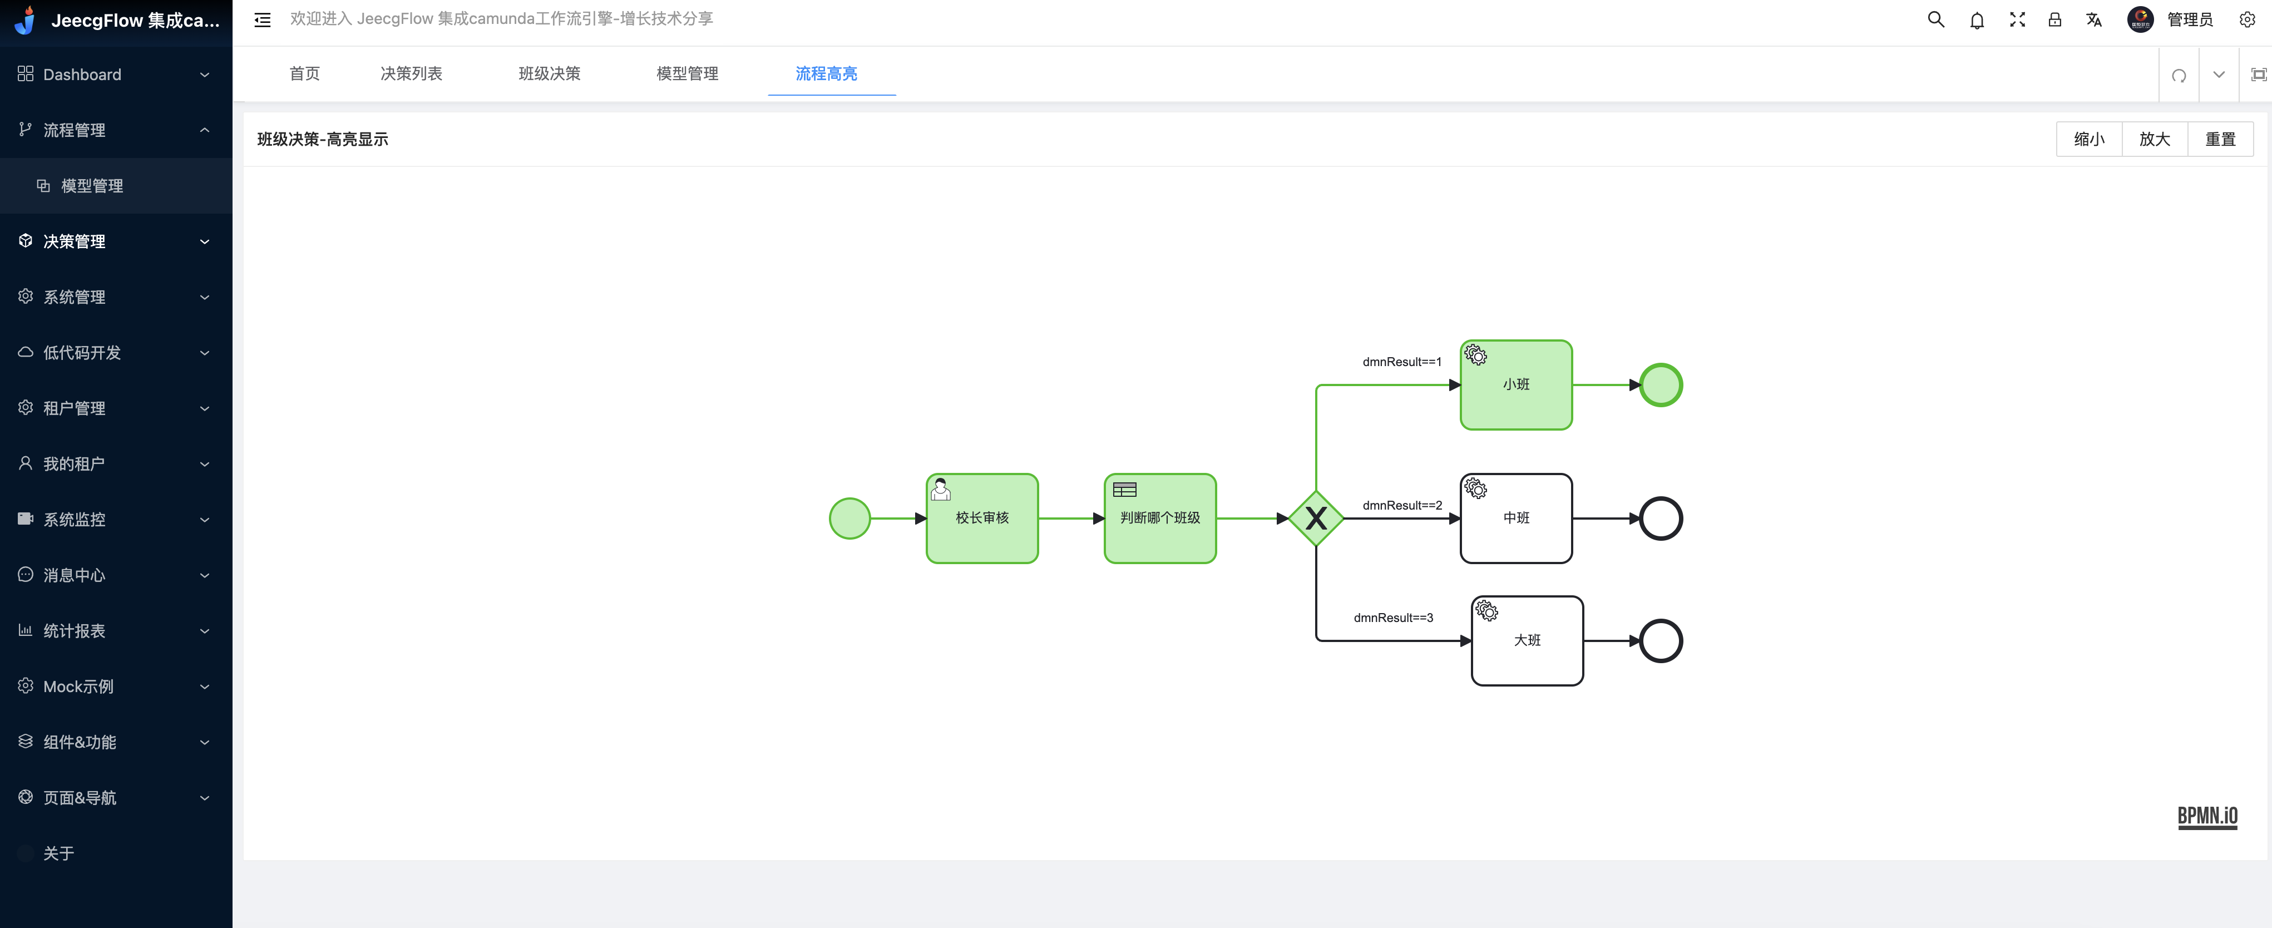The height and width of the screenshot is (928, 2272).
Task: Switch to the 班级决策 tab
Action: click(x=549, y=74)
